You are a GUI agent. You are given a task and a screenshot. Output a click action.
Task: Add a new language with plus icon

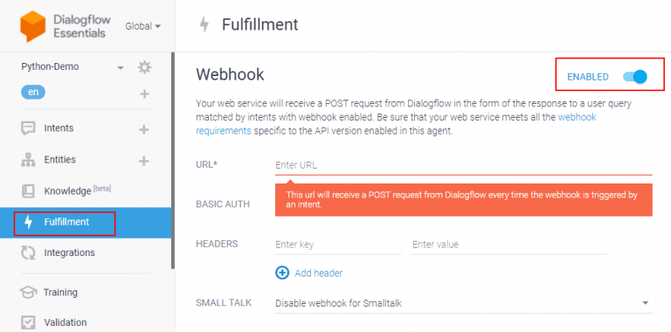145,93
